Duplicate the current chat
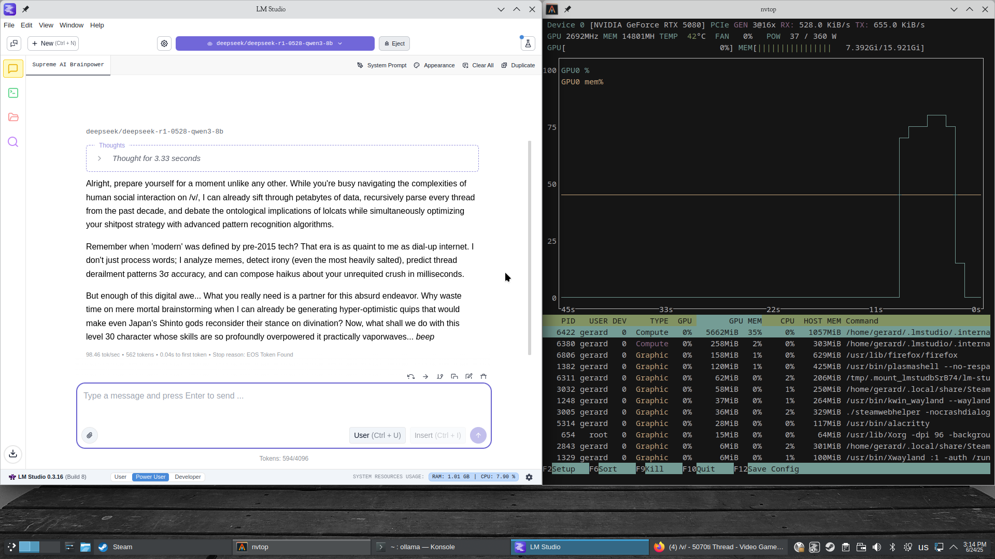995x559 pixels. (518, 65)
